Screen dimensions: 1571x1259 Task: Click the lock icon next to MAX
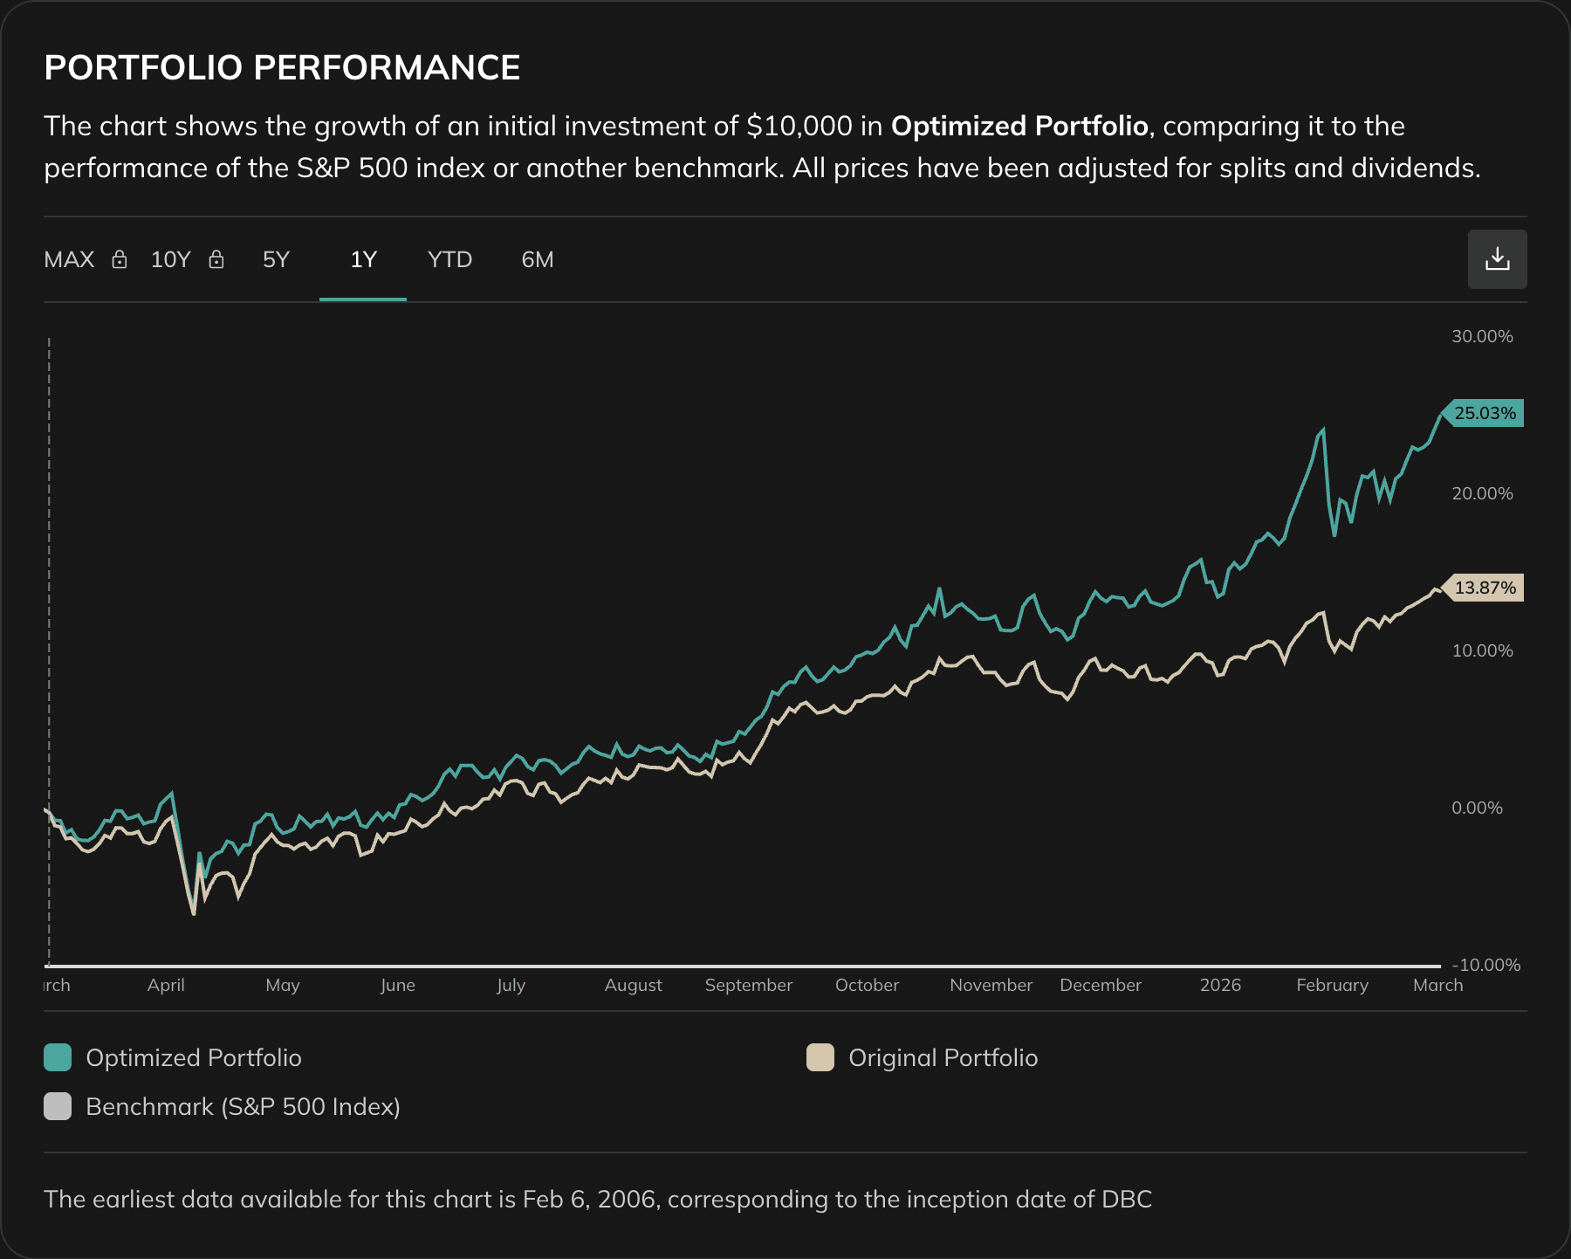pyautogui.click(x=120, y=259)
